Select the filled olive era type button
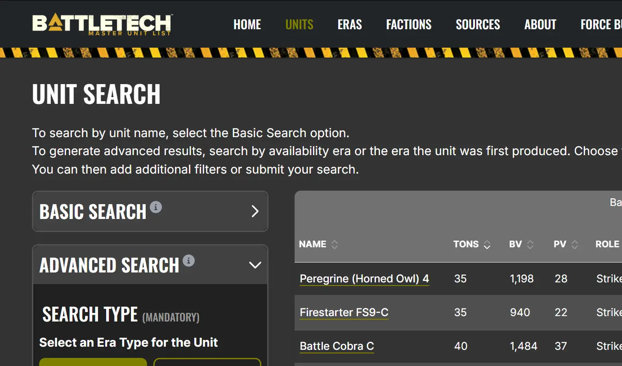 click(93, 362)
